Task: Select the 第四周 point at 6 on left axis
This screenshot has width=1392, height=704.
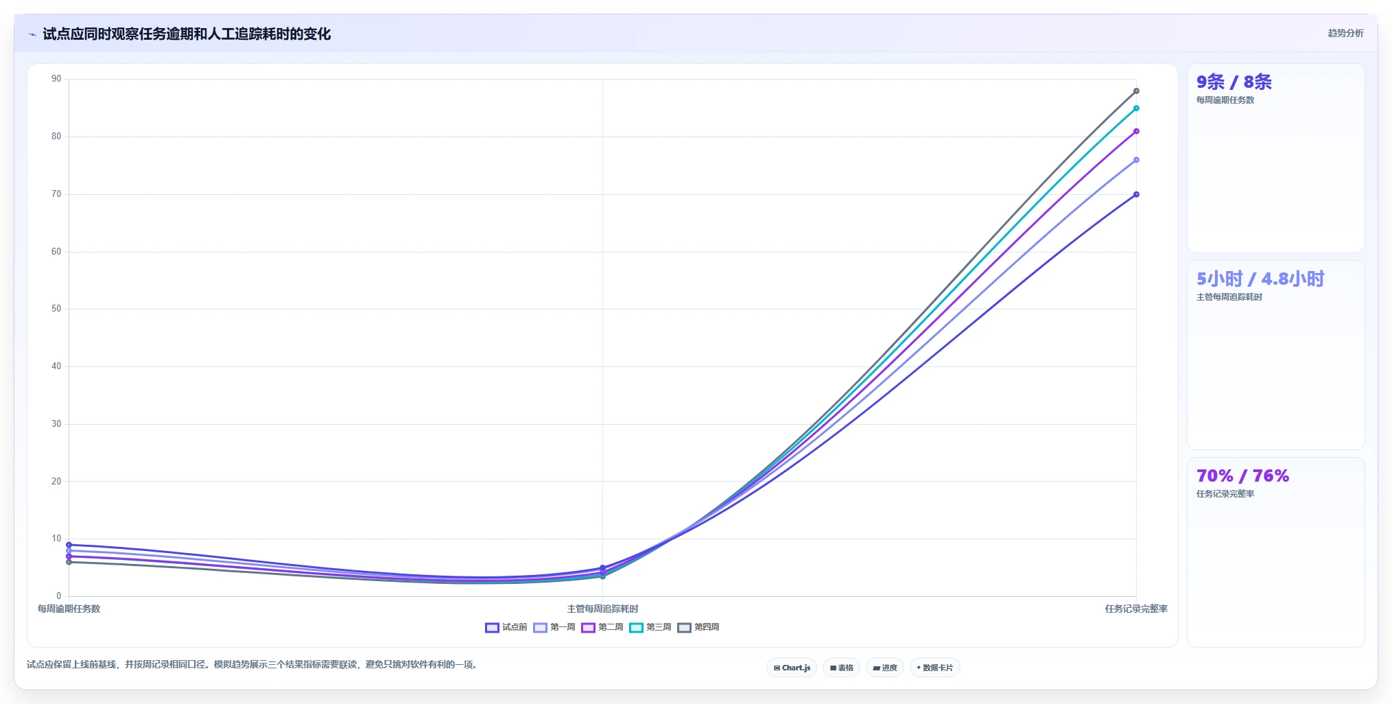Action: point(69,562)
